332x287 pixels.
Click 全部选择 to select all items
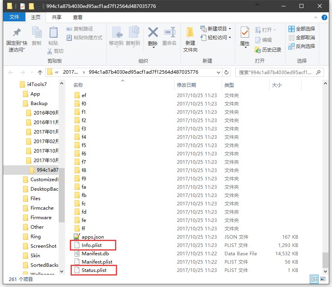pyautogui.click(x=302, y=28)
